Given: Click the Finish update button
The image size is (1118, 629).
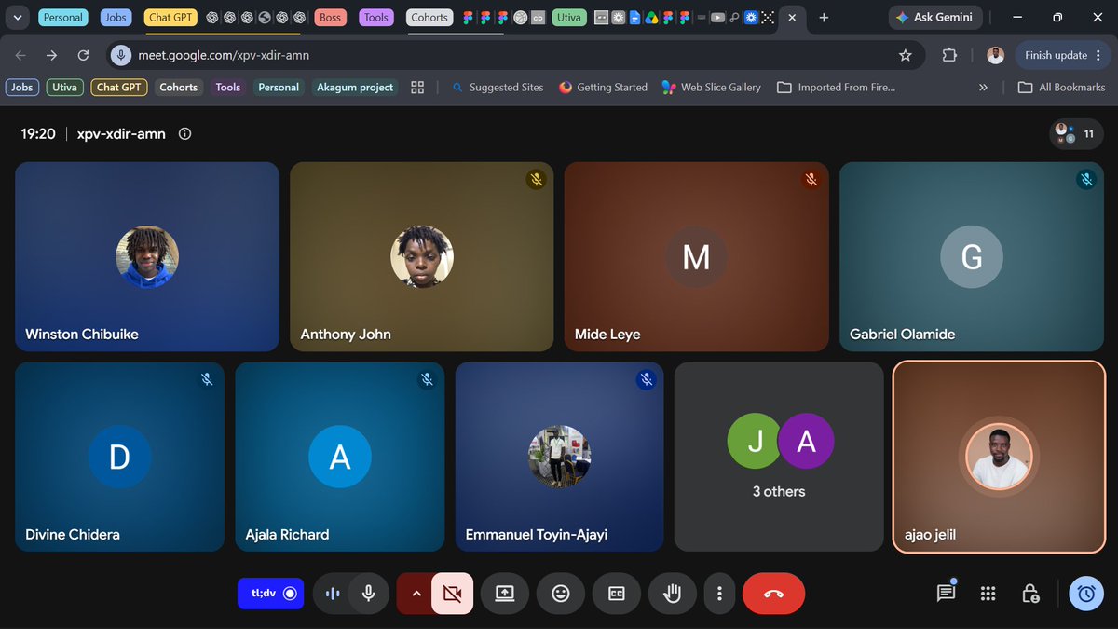Looking at the screenshot, I should [1062, 55].
